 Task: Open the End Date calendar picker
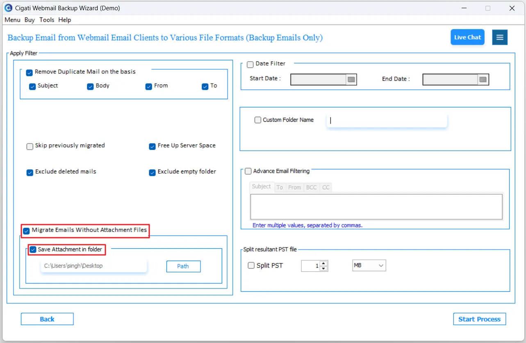click(483, 80)
